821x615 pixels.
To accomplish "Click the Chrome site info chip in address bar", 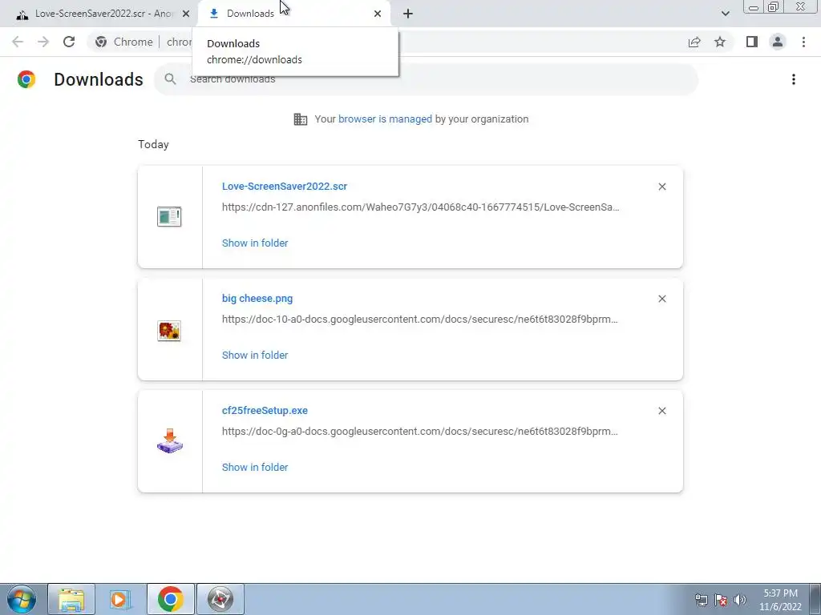I will (124, 42).
